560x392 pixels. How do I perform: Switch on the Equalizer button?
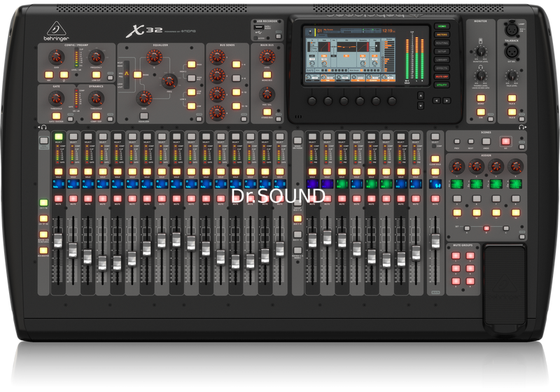pyautogui.click(x=144, y=116)
